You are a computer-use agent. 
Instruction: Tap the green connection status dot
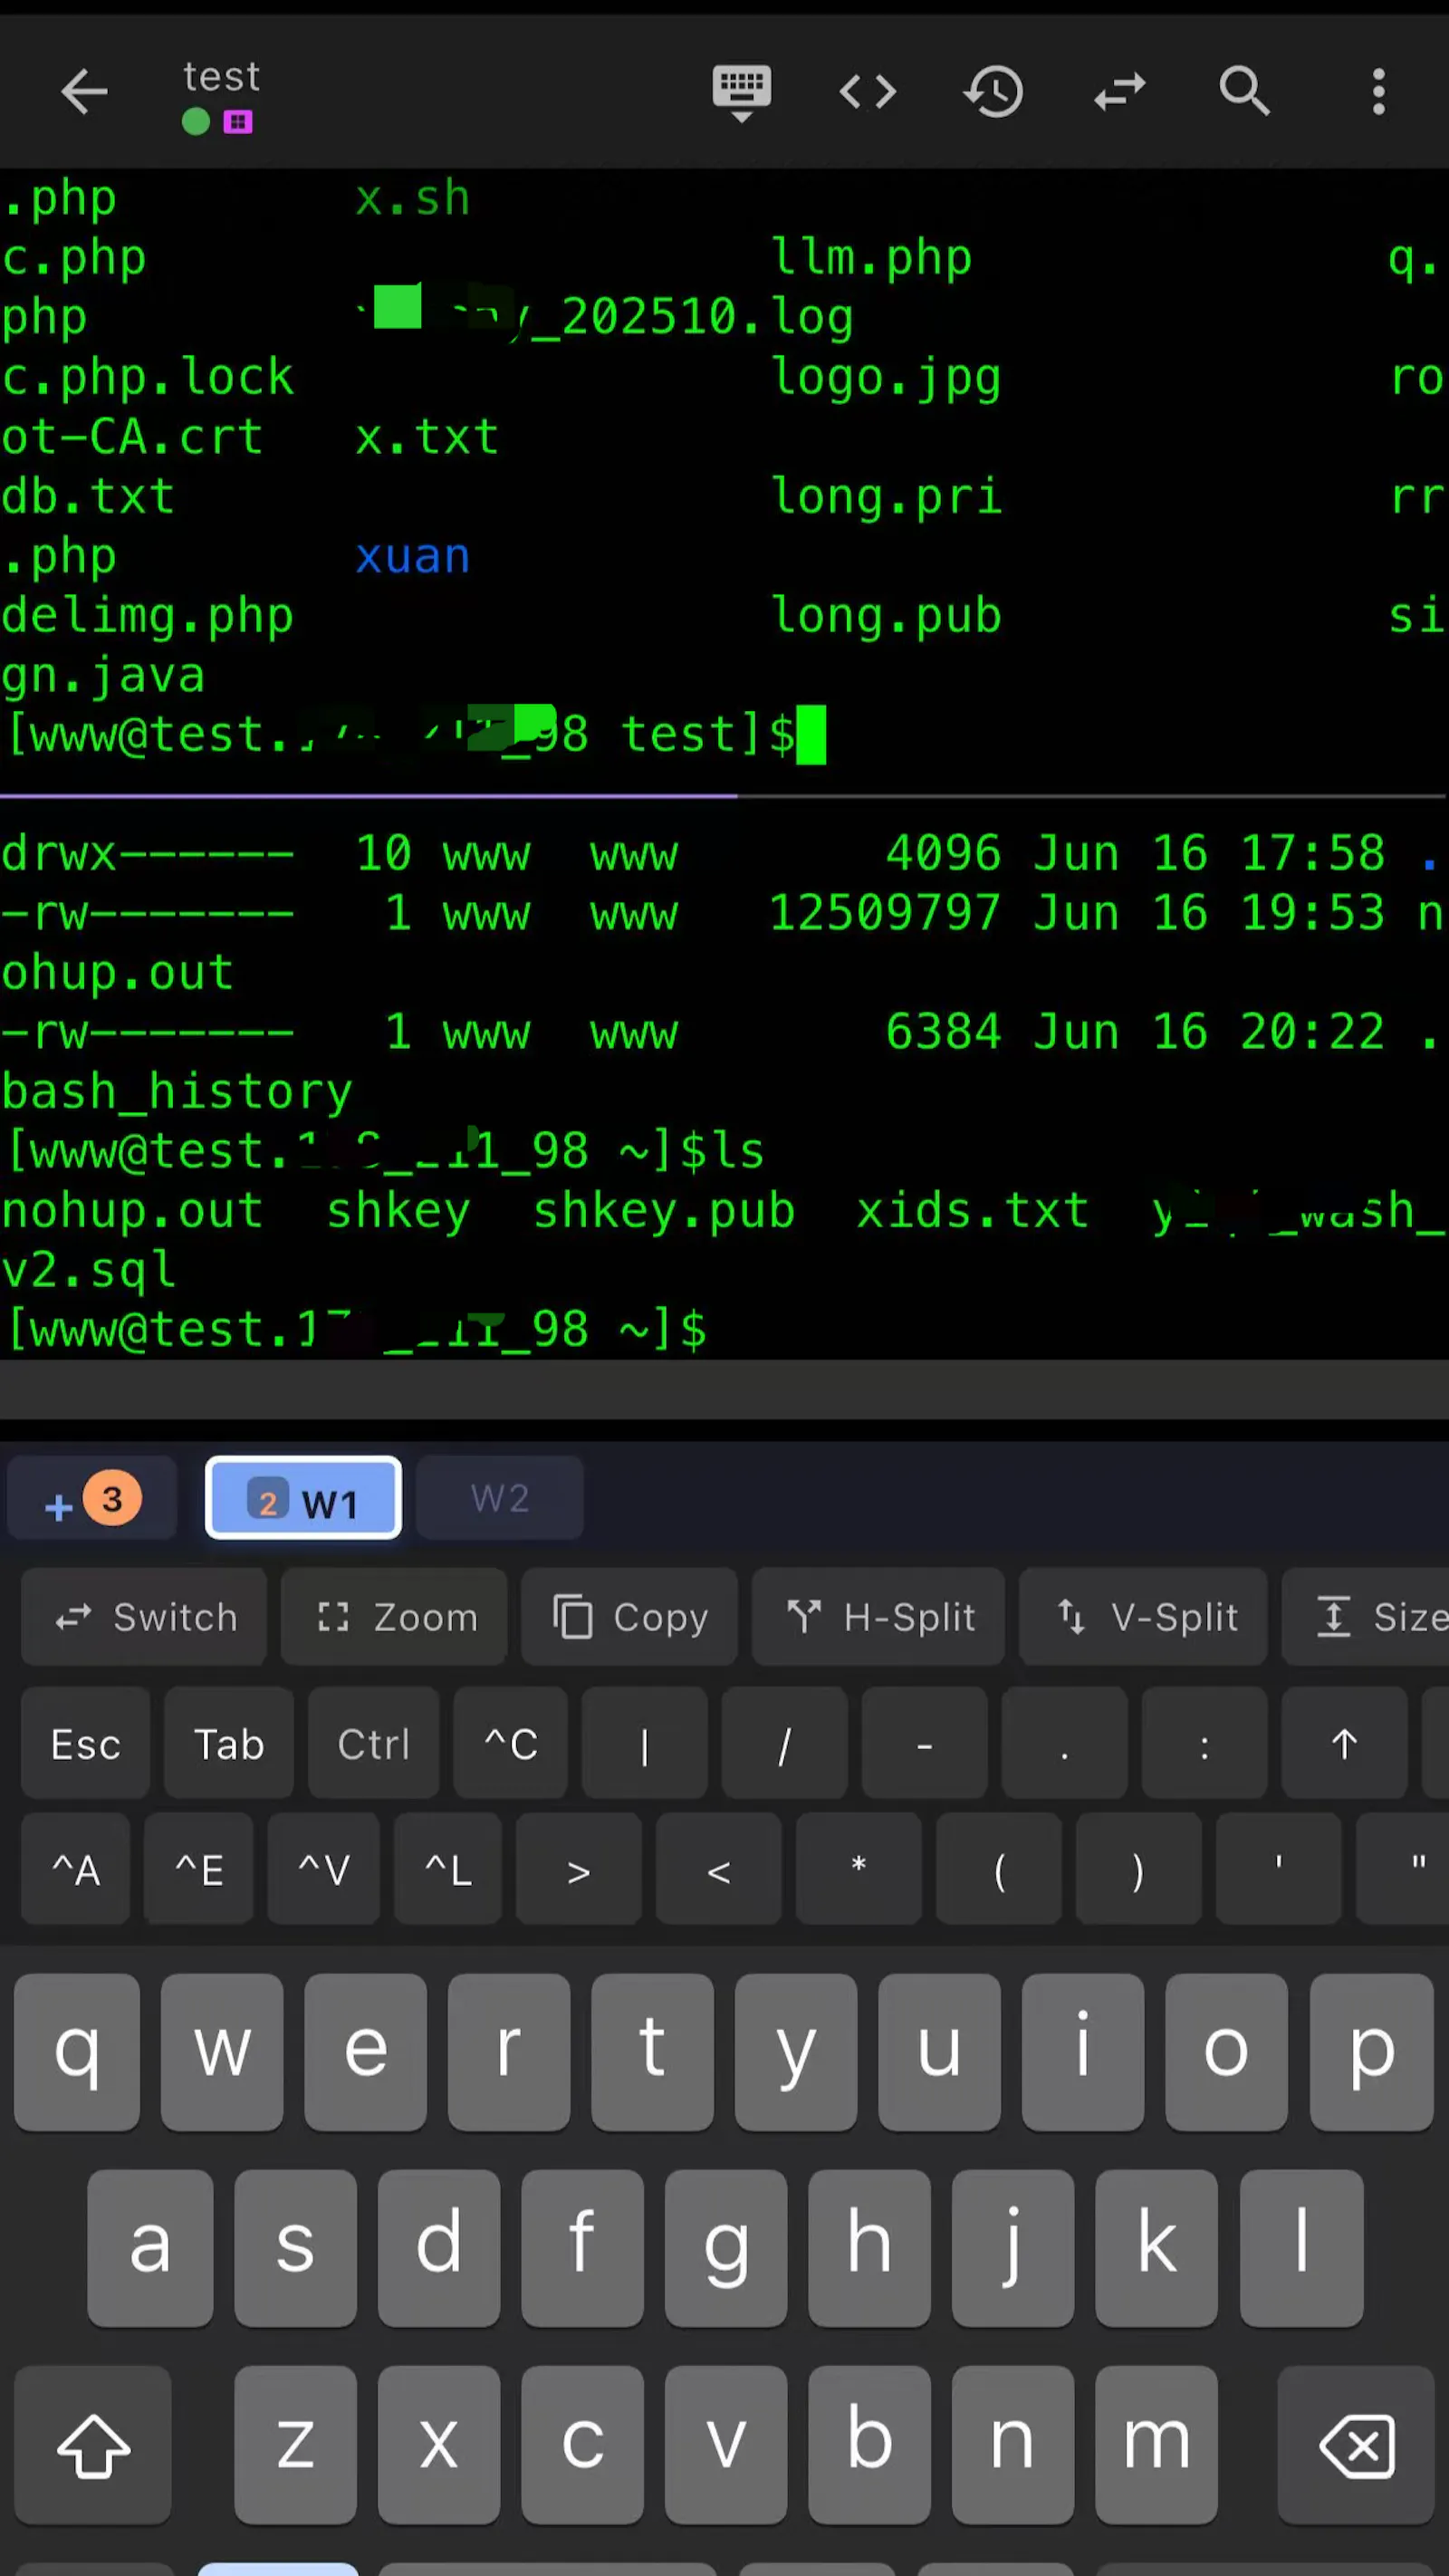pyautogui.click(x=196, y=122)
